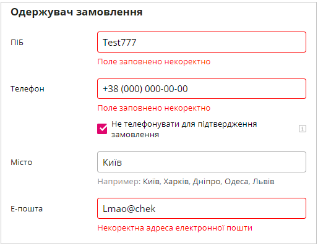318x246 pixels.
Task: Click the error message under the Телефон field
Action: [154, 108]
